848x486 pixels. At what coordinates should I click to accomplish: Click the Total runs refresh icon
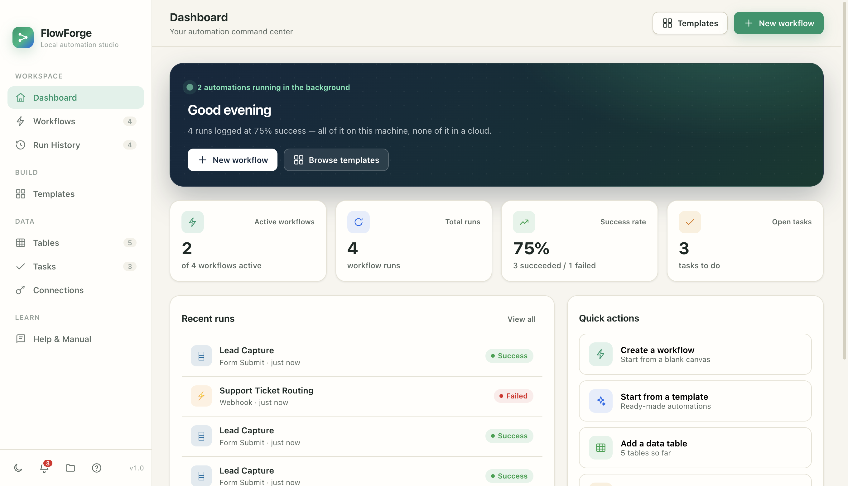tap(358, 222)
